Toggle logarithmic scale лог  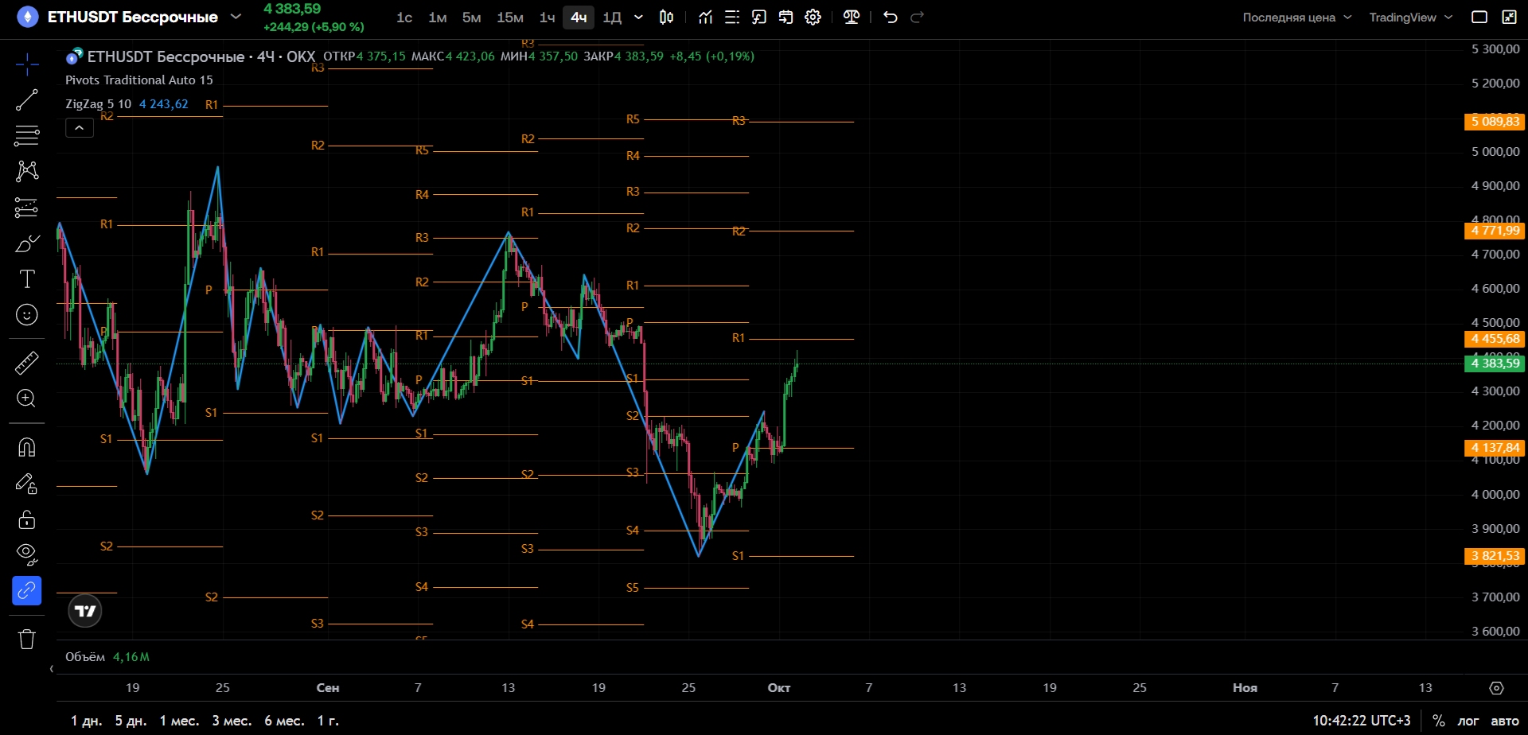(x=1468, y=721)
